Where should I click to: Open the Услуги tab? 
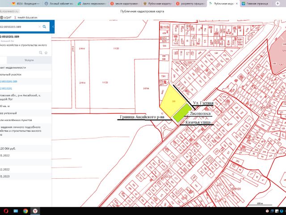[29, 60]
